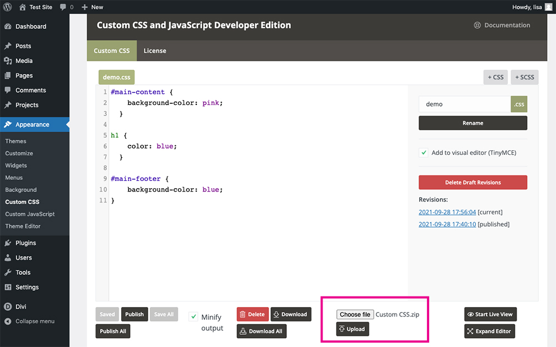Image resolution: width=556 pixels, height=347 pixels.
Task: Click the Publish All button
Action: [113, 331]
